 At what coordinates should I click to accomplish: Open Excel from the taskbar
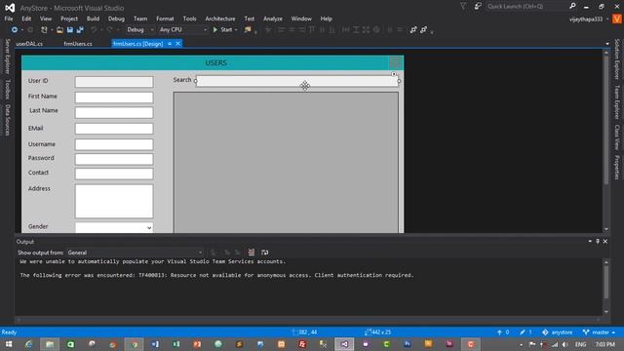[x=175, y=344]
